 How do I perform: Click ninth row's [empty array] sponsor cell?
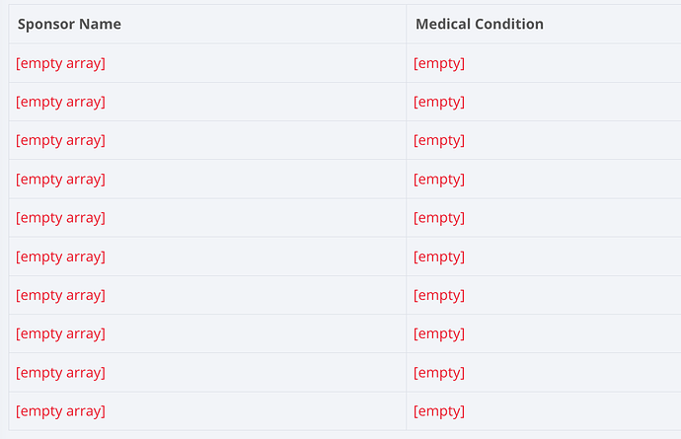61,372
